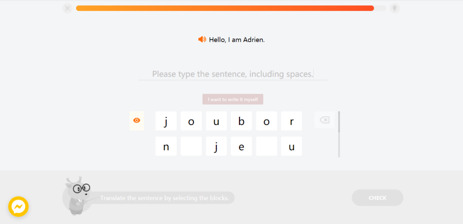Toggle the orange eye visibility icon
Image resolution: width=463 pixels, height=224 pixels.
[x=137, y=120]
